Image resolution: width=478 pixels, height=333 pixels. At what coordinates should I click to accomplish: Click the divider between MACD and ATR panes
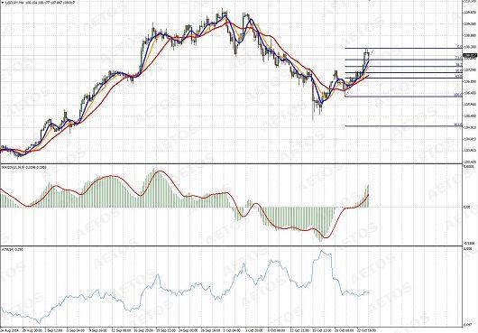pos(232,246)
